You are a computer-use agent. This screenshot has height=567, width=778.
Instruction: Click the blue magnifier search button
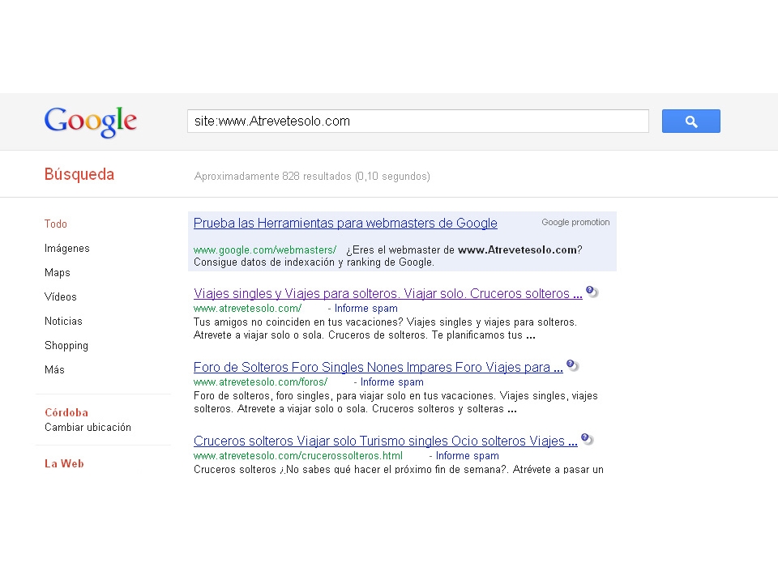tap(690, 121)
